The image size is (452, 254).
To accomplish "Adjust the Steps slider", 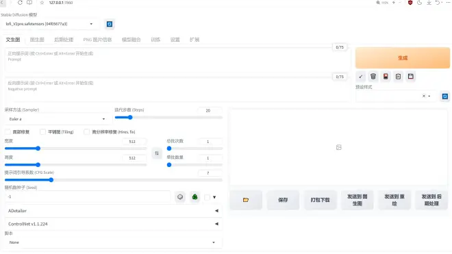I will 168,117.
